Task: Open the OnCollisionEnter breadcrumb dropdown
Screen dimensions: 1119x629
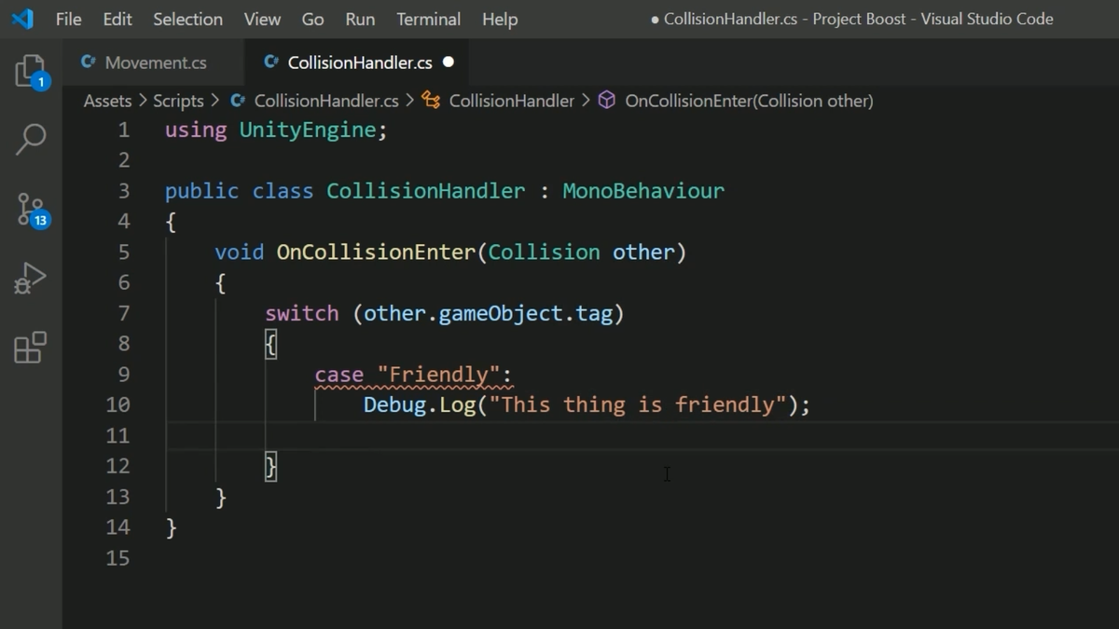Action: [744, 101]
